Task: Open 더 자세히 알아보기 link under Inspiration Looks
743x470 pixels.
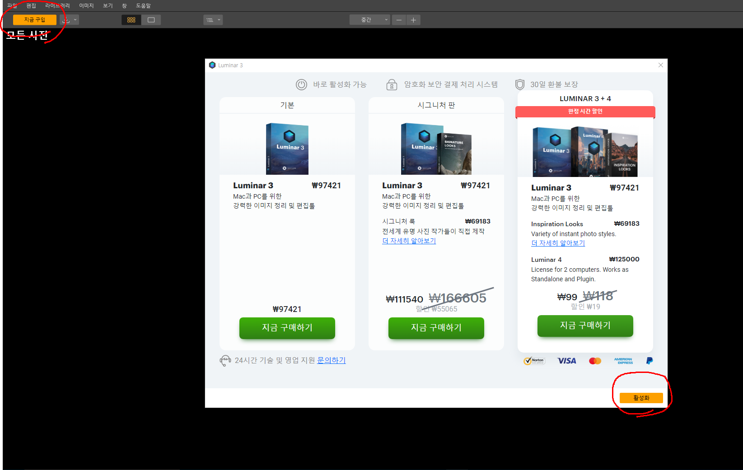Action: [x=558, y=243]
